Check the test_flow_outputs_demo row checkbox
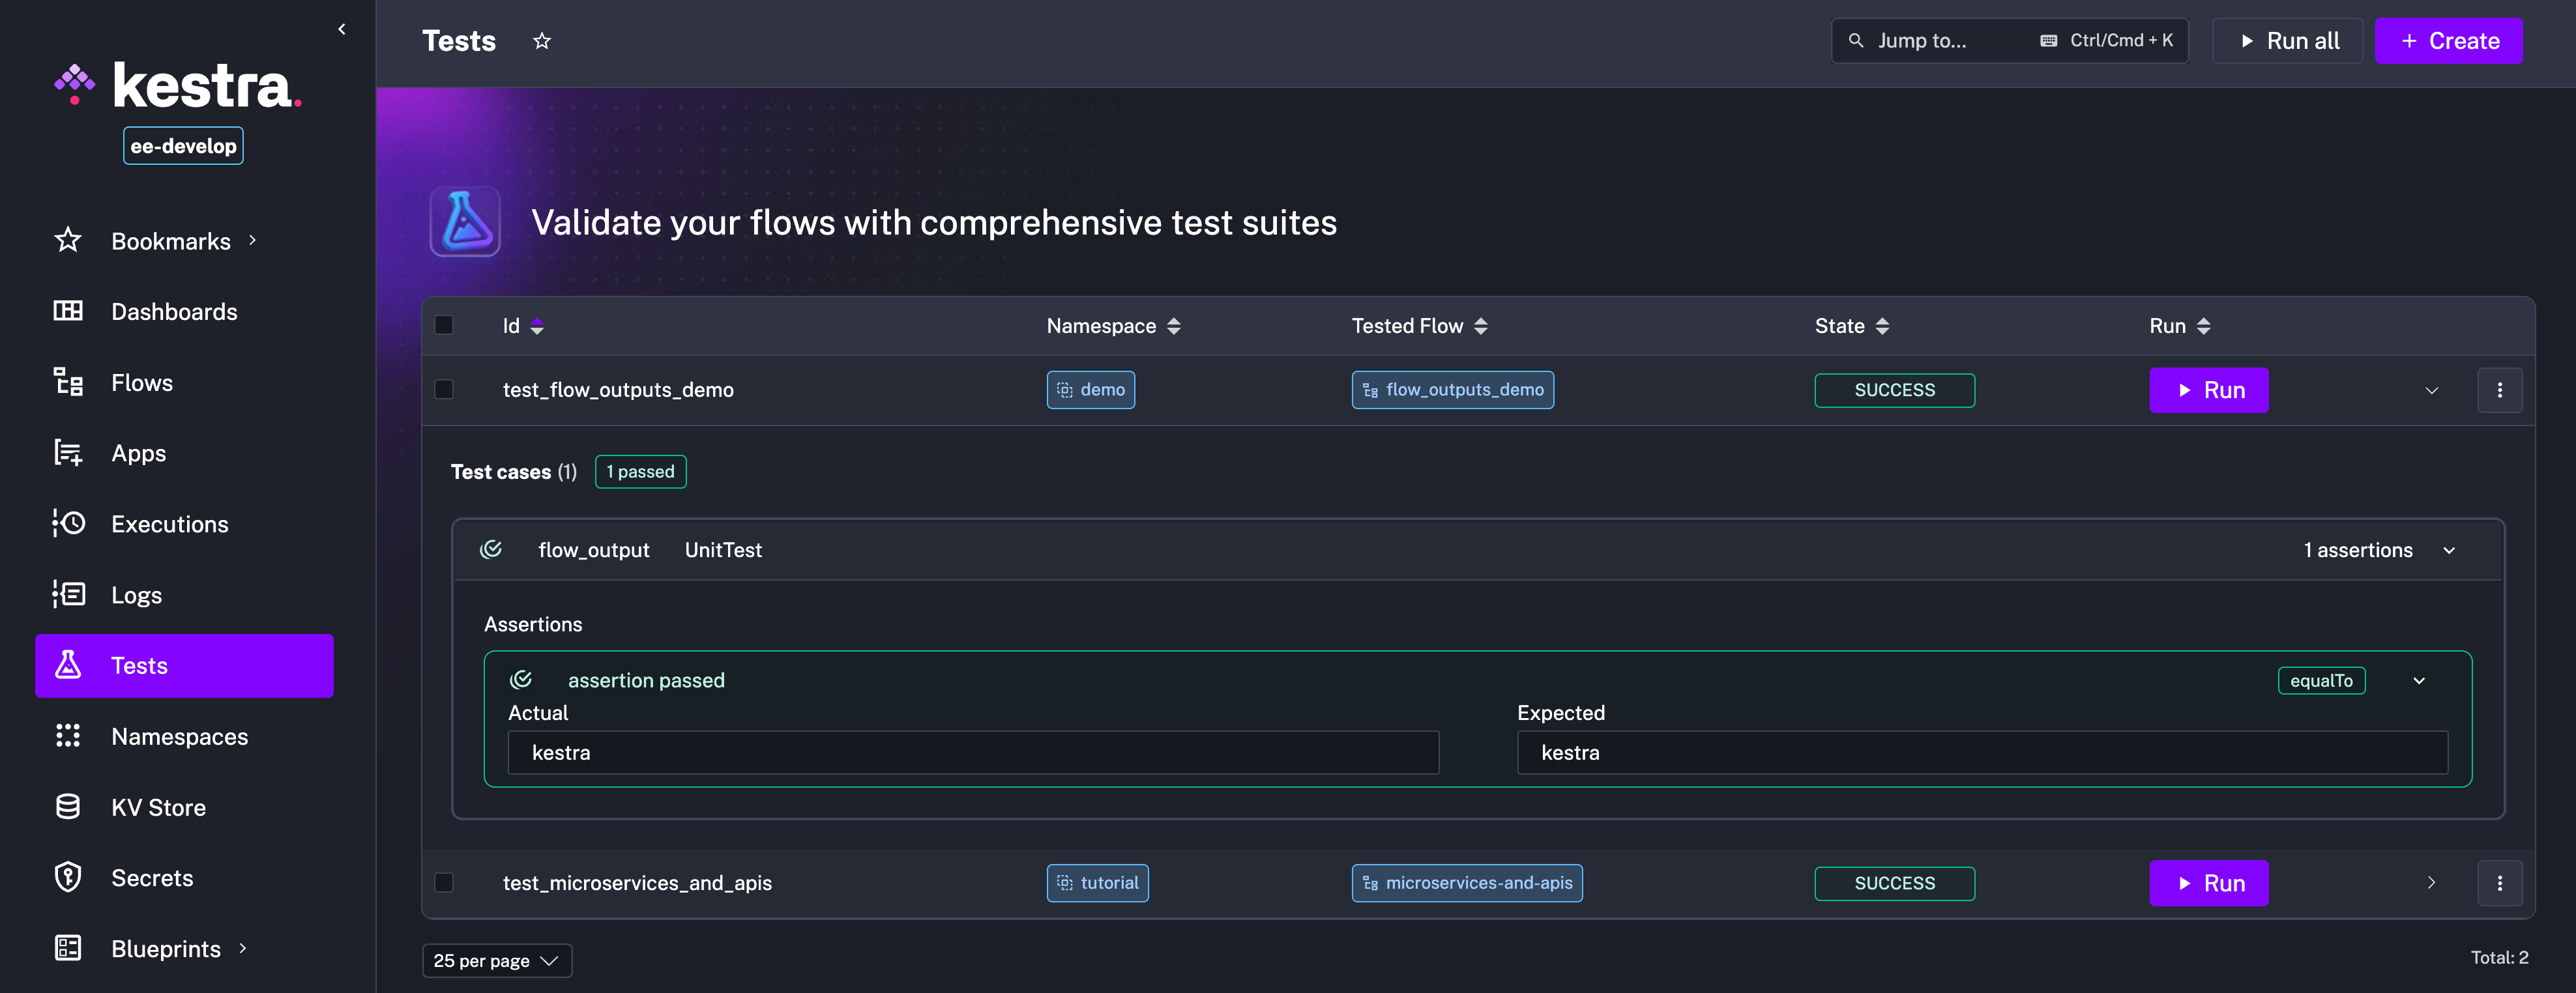2576x993 pixels. 444,389
